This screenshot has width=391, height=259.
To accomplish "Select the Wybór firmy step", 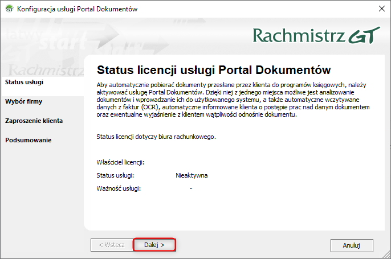I will pyautogui.click(x=24, y=101).
